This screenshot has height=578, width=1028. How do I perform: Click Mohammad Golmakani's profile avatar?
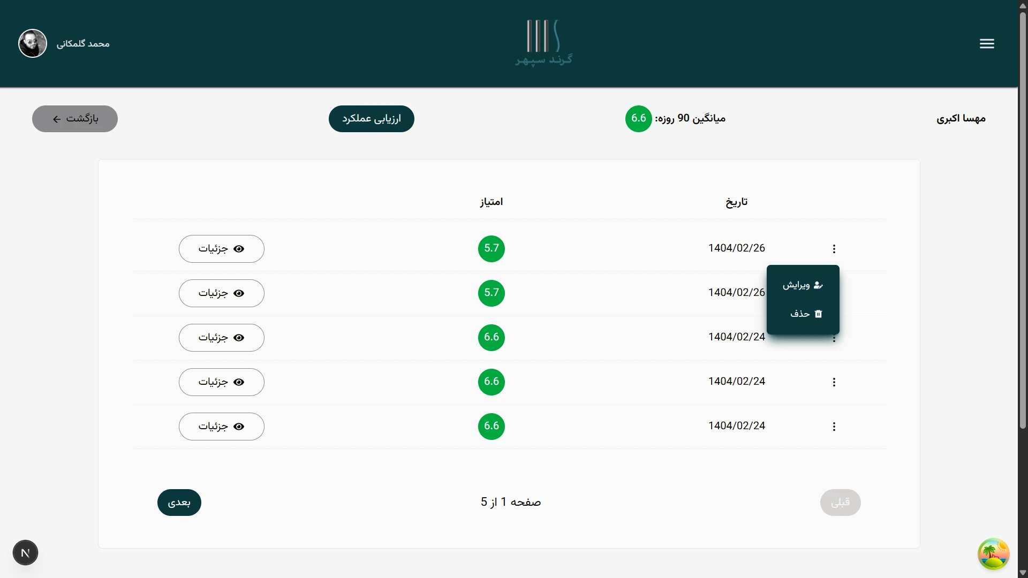pyautogui.click(x=33, y=43)
